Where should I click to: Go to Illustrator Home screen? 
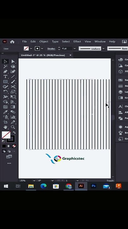click(x=12, y=42)
